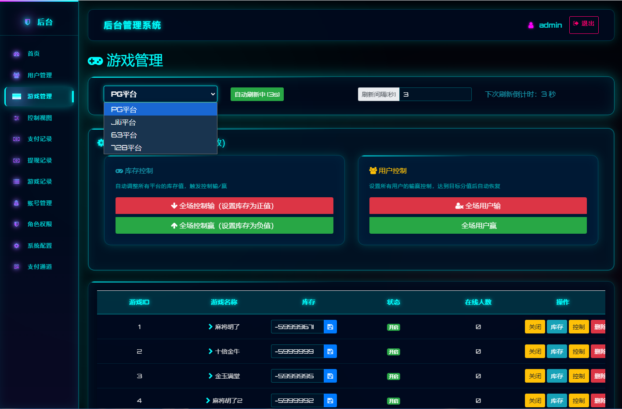Save inventory value for 十倍金牛 row
Viewport: 622px width, 409px height.
(330, 351)
